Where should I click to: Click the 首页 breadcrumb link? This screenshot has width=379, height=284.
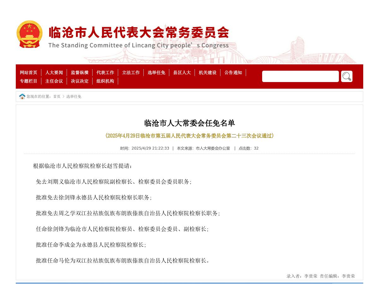click(57, 97)
